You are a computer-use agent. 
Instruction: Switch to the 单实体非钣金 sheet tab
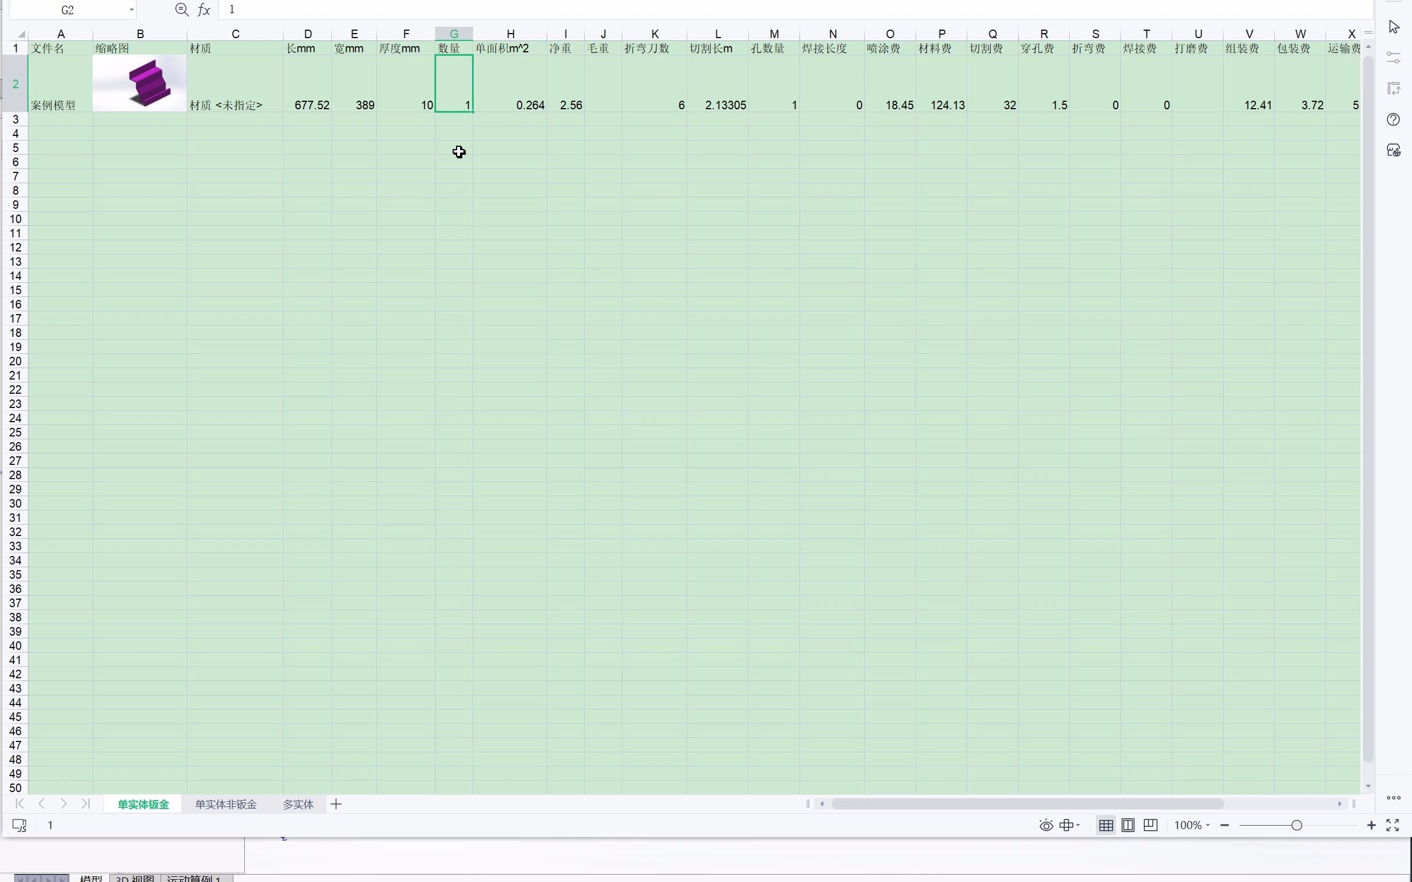226,804
